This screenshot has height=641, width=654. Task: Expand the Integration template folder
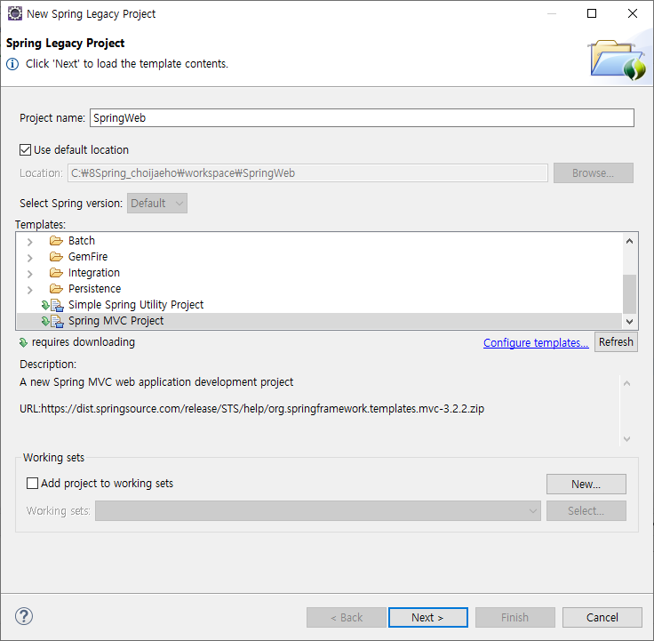[x=29, y=274]
